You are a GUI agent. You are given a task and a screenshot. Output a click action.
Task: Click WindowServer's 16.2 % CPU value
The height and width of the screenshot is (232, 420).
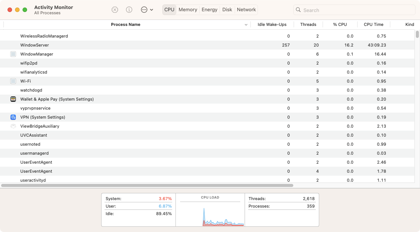pyautogui.click(x=349, y=45)
